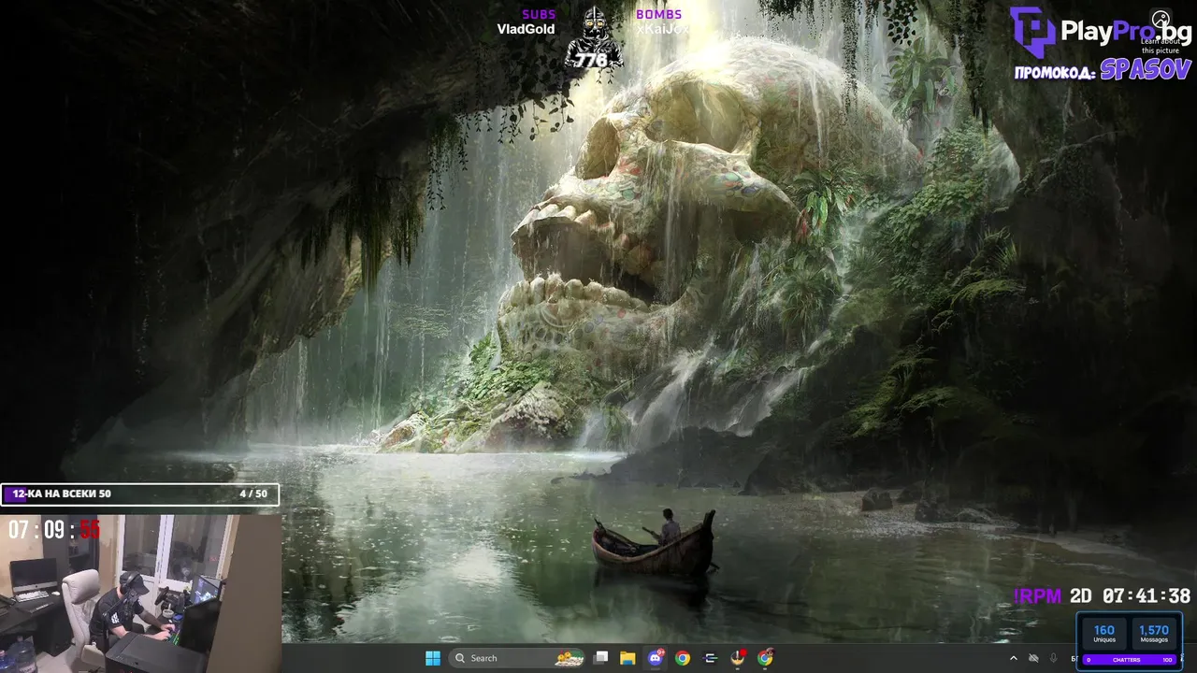This screenshot has width=1197, height=673.
Task: Show hidden system tray icons
Action: click(x=1013, y=658)
